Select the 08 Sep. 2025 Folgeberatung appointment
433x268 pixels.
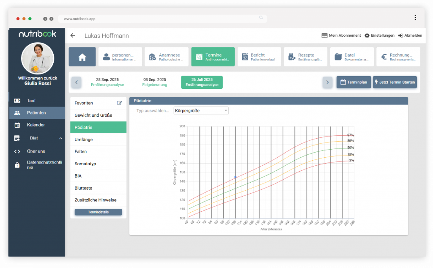coord(154,82)
